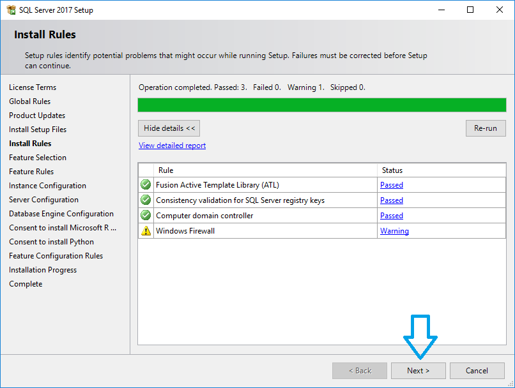This screenshot has height=388, width=515.
Task: Click the Next button
Action: pyautogui.click(x=419, y=371)
